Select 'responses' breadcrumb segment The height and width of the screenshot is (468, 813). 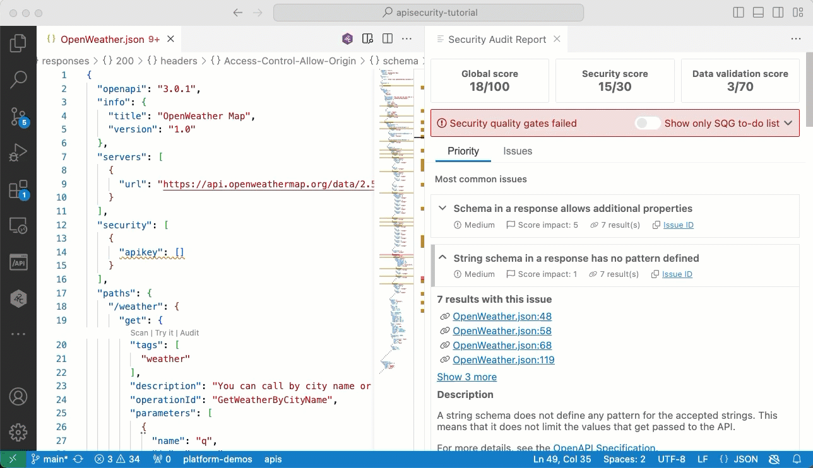pyautogui.click(x=65, y=61)
